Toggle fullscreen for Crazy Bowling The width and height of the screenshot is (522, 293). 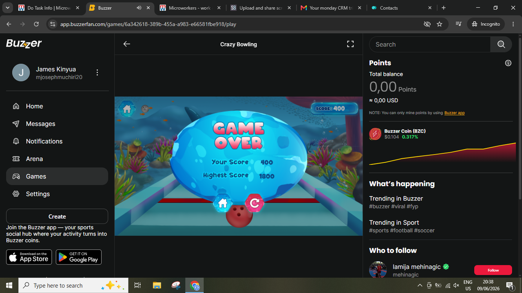coord(350,44)
